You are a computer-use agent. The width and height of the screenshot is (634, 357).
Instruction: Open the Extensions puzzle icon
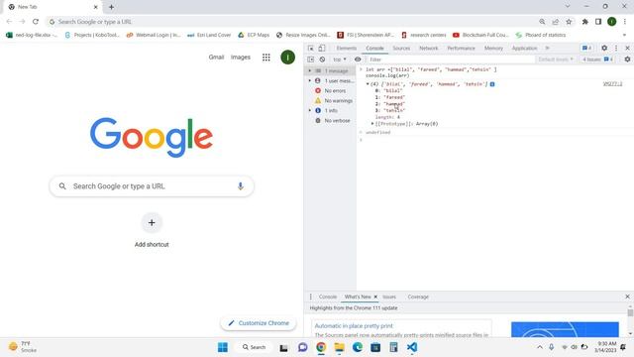(584, 22)
